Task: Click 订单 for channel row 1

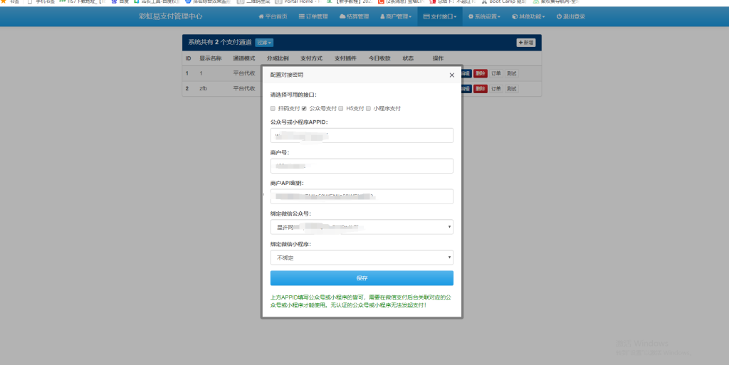Action: pyautogui.click(x=496, y=73)
